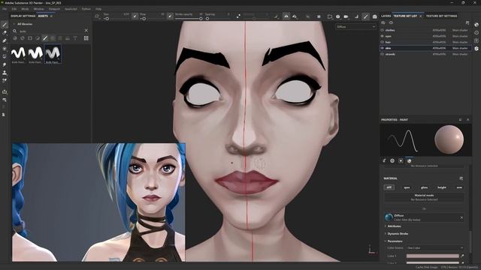This screenshot has height=270, width=481.
Task: Close the Assets tab
Action: (51, 16)
